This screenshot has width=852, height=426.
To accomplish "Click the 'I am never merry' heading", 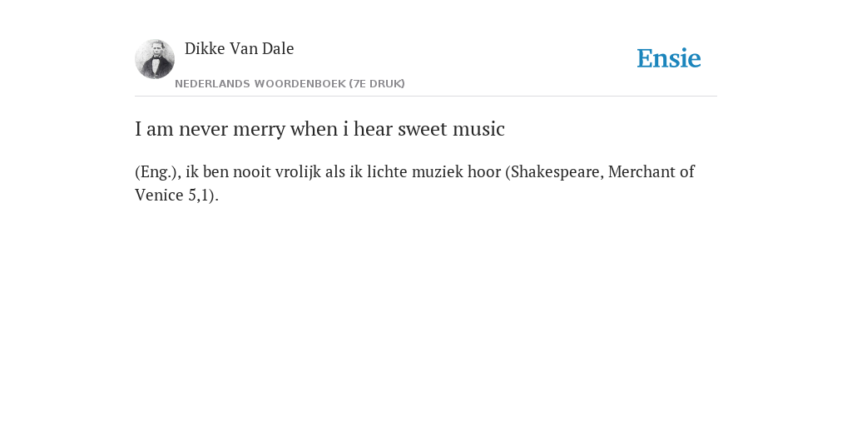I will (319, 129).
